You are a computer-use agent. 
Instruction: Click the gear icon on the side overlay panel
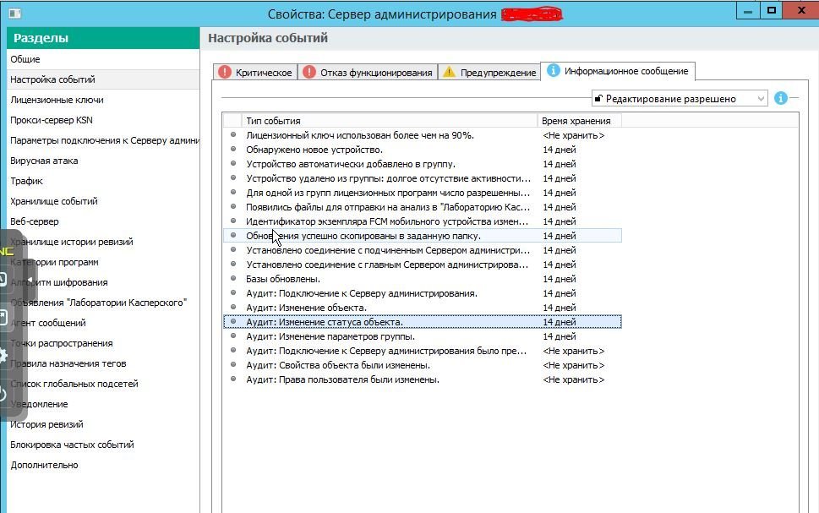coord(3,356)
